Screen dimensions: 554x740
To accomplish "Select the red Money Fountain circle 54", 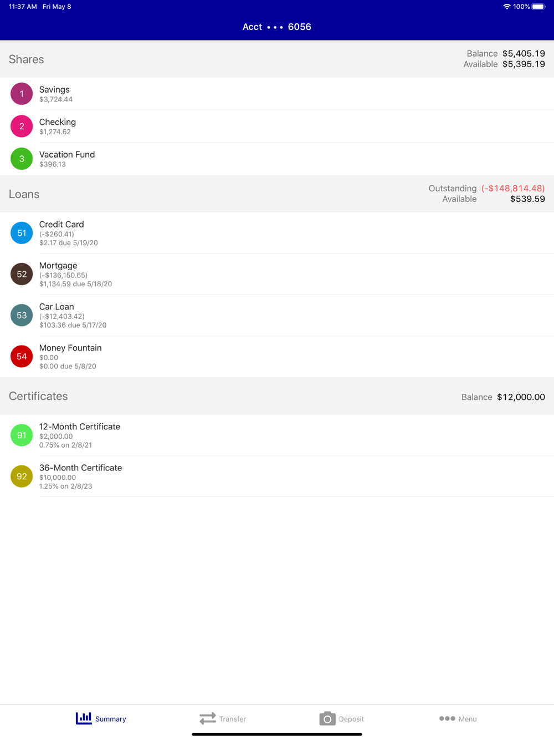I will [22, 356].
